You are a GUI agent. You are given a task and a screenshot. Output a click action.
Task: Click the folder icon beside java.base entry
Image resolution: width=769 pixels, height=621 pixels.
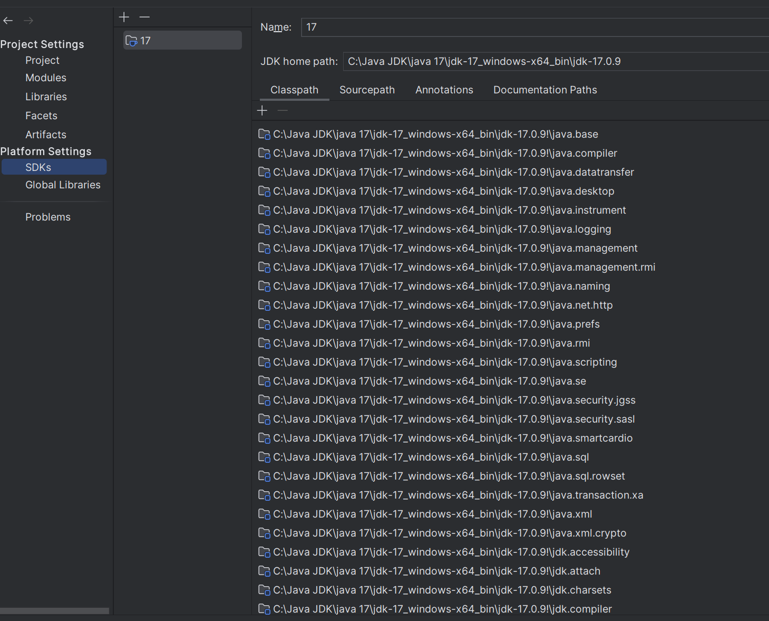pyautogui.click(x=264, y=135)
